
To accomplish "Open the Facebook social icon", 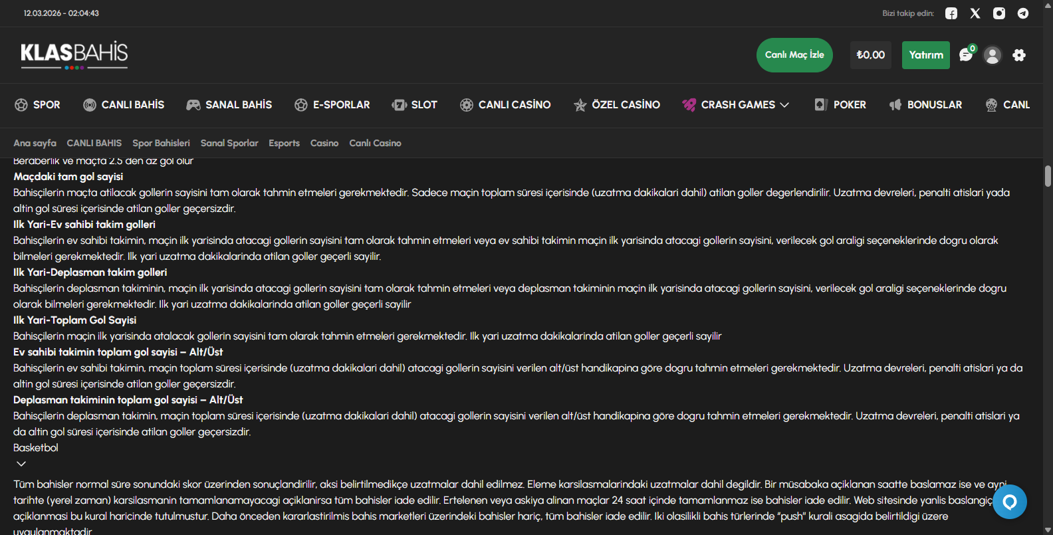I will coord(951,13).
